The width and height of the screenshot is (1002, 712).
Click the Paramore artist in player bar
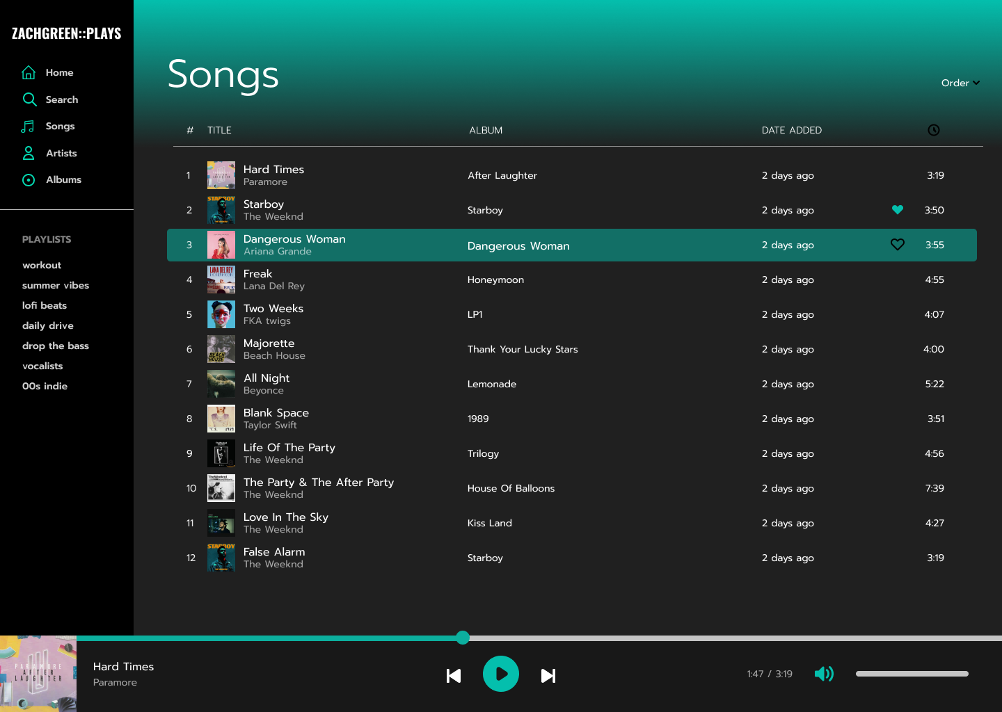tap(115, 683)
